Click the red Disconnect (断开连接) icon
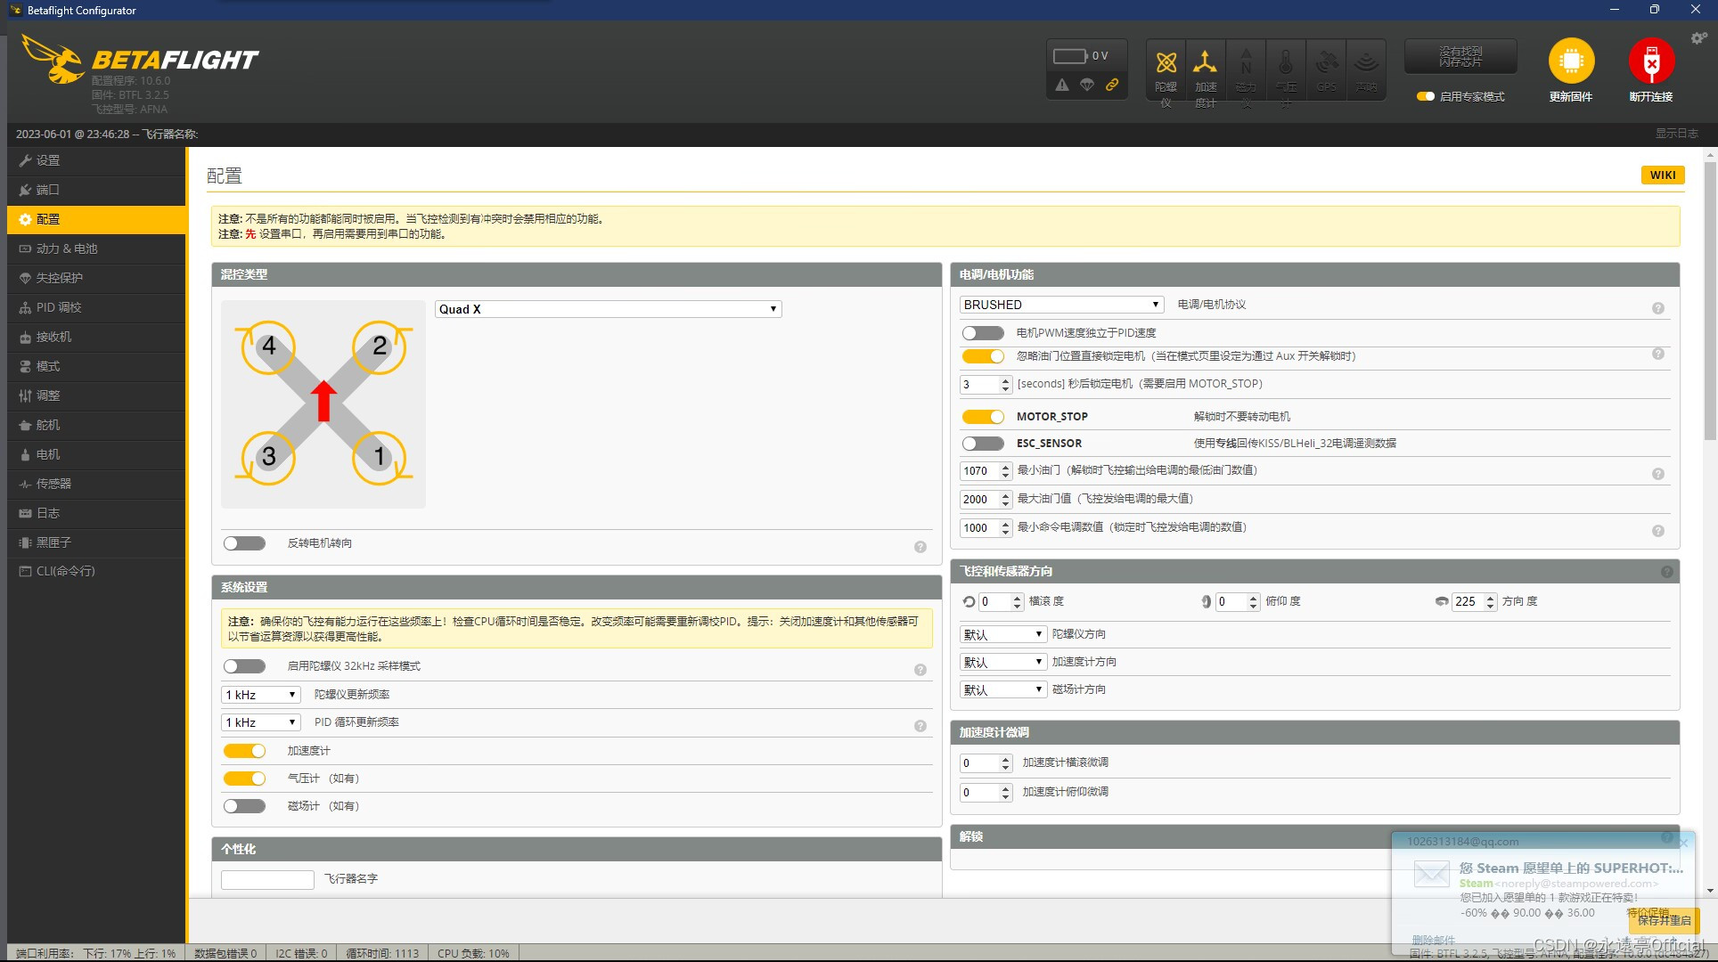 click(x=1650, y=61)
